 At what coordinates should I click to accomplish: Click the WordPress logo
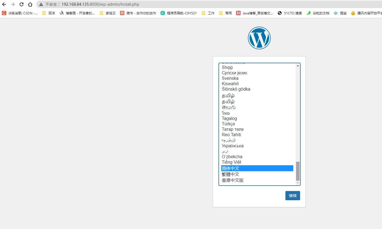pos(259,38)
